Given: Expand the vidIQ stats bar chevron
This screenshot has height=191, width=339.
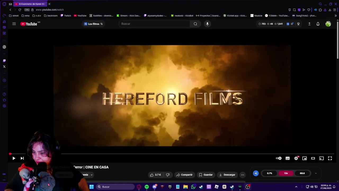Looking at the screenshot, I should pos(316,173).
